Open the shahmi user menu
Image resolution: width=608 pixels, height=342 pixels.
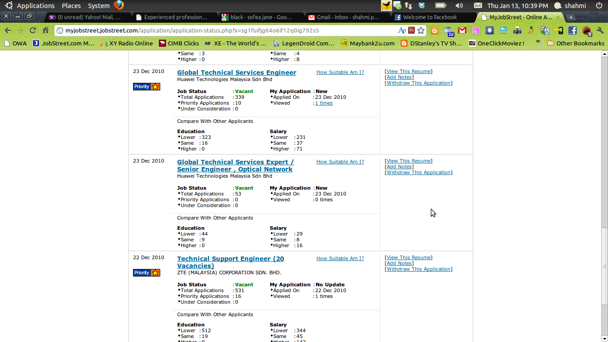pyautogui.click(x=570, y=5)
